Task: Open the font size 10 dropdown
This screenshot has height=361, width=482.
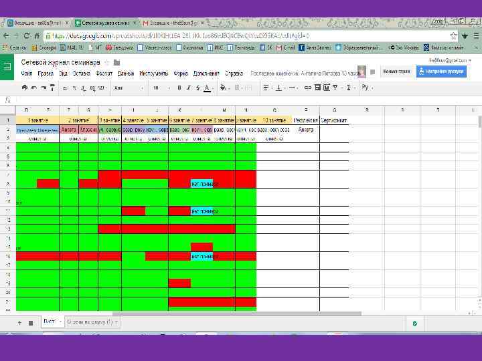Action: [x=161, y=88]
